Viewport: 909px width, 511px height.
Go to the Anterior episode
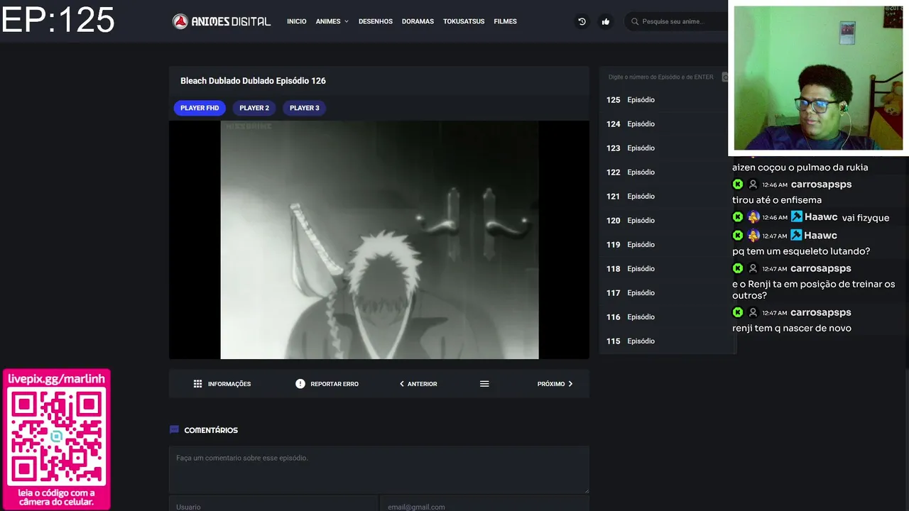[418, 384]
